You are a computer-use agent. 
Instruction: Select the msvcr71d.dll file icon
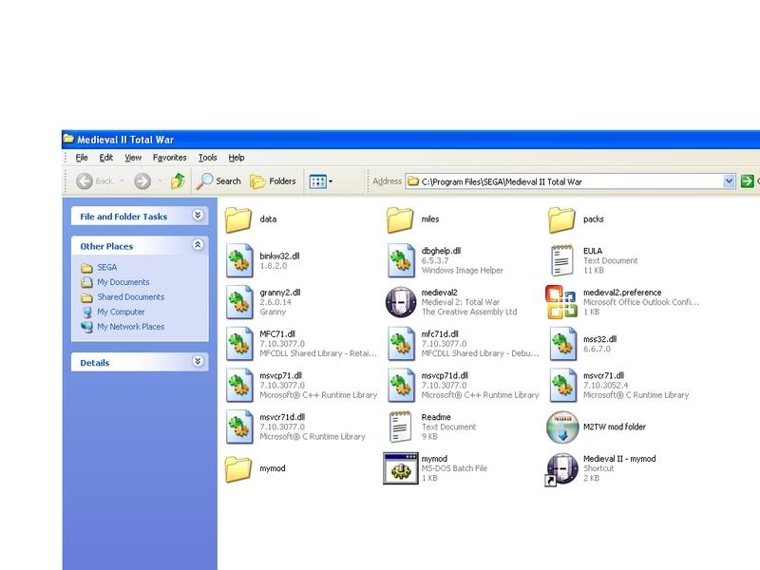coord(239,427)
